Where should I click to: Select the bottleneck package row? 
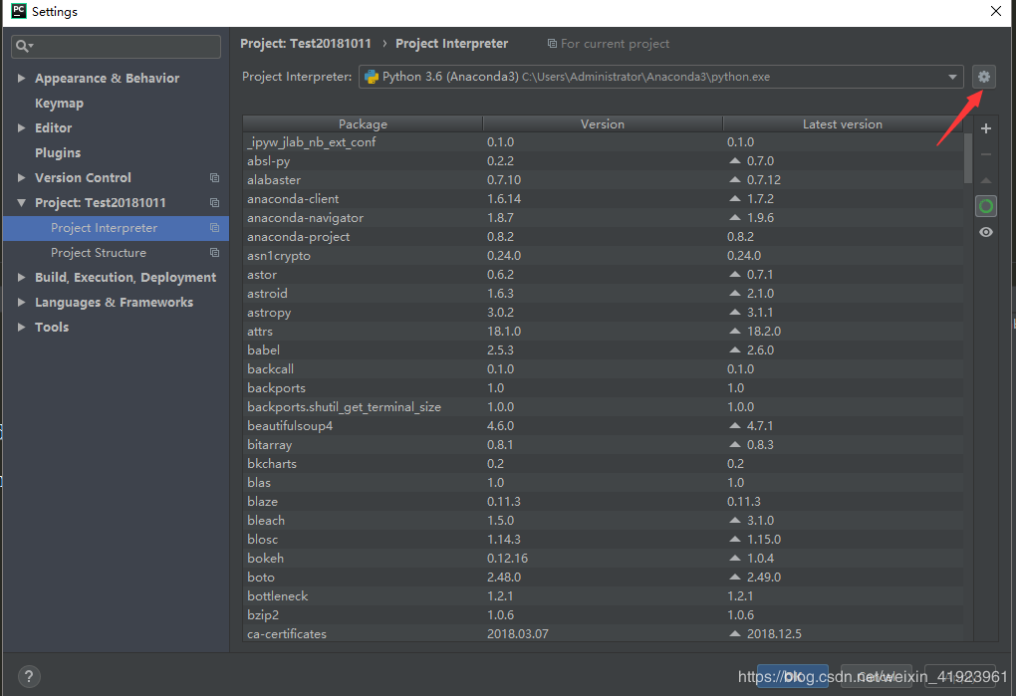coord(604,596)
